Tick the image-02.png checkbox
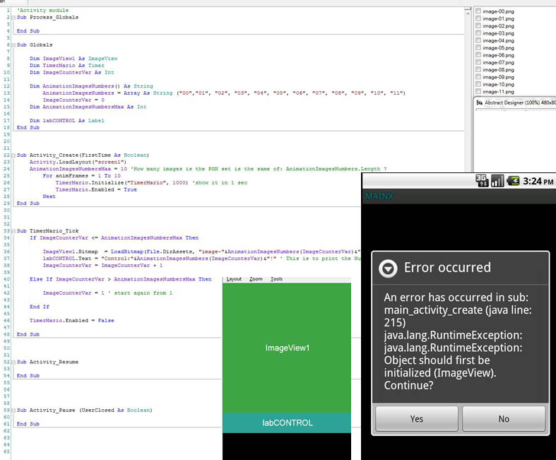Image resolution: width=556 pixels, height=460 pixels. click(x=478, y=25)
